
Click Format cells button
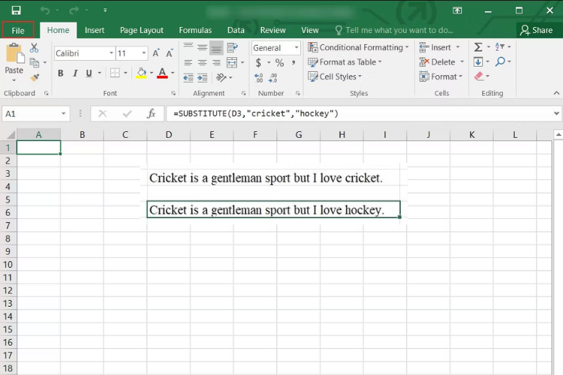pos(441,76)
